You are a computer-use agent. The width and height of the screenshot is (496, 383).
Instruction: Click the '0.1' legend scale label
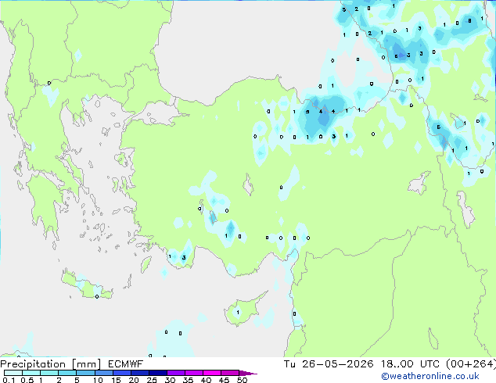9,380
